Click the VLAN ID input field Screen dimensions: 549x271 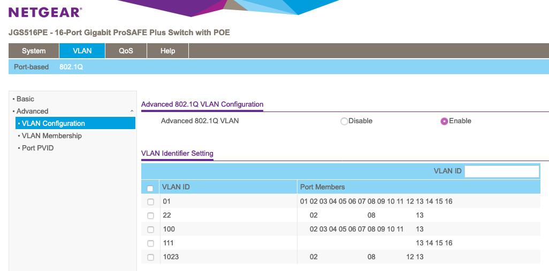[x=501, y=171]
